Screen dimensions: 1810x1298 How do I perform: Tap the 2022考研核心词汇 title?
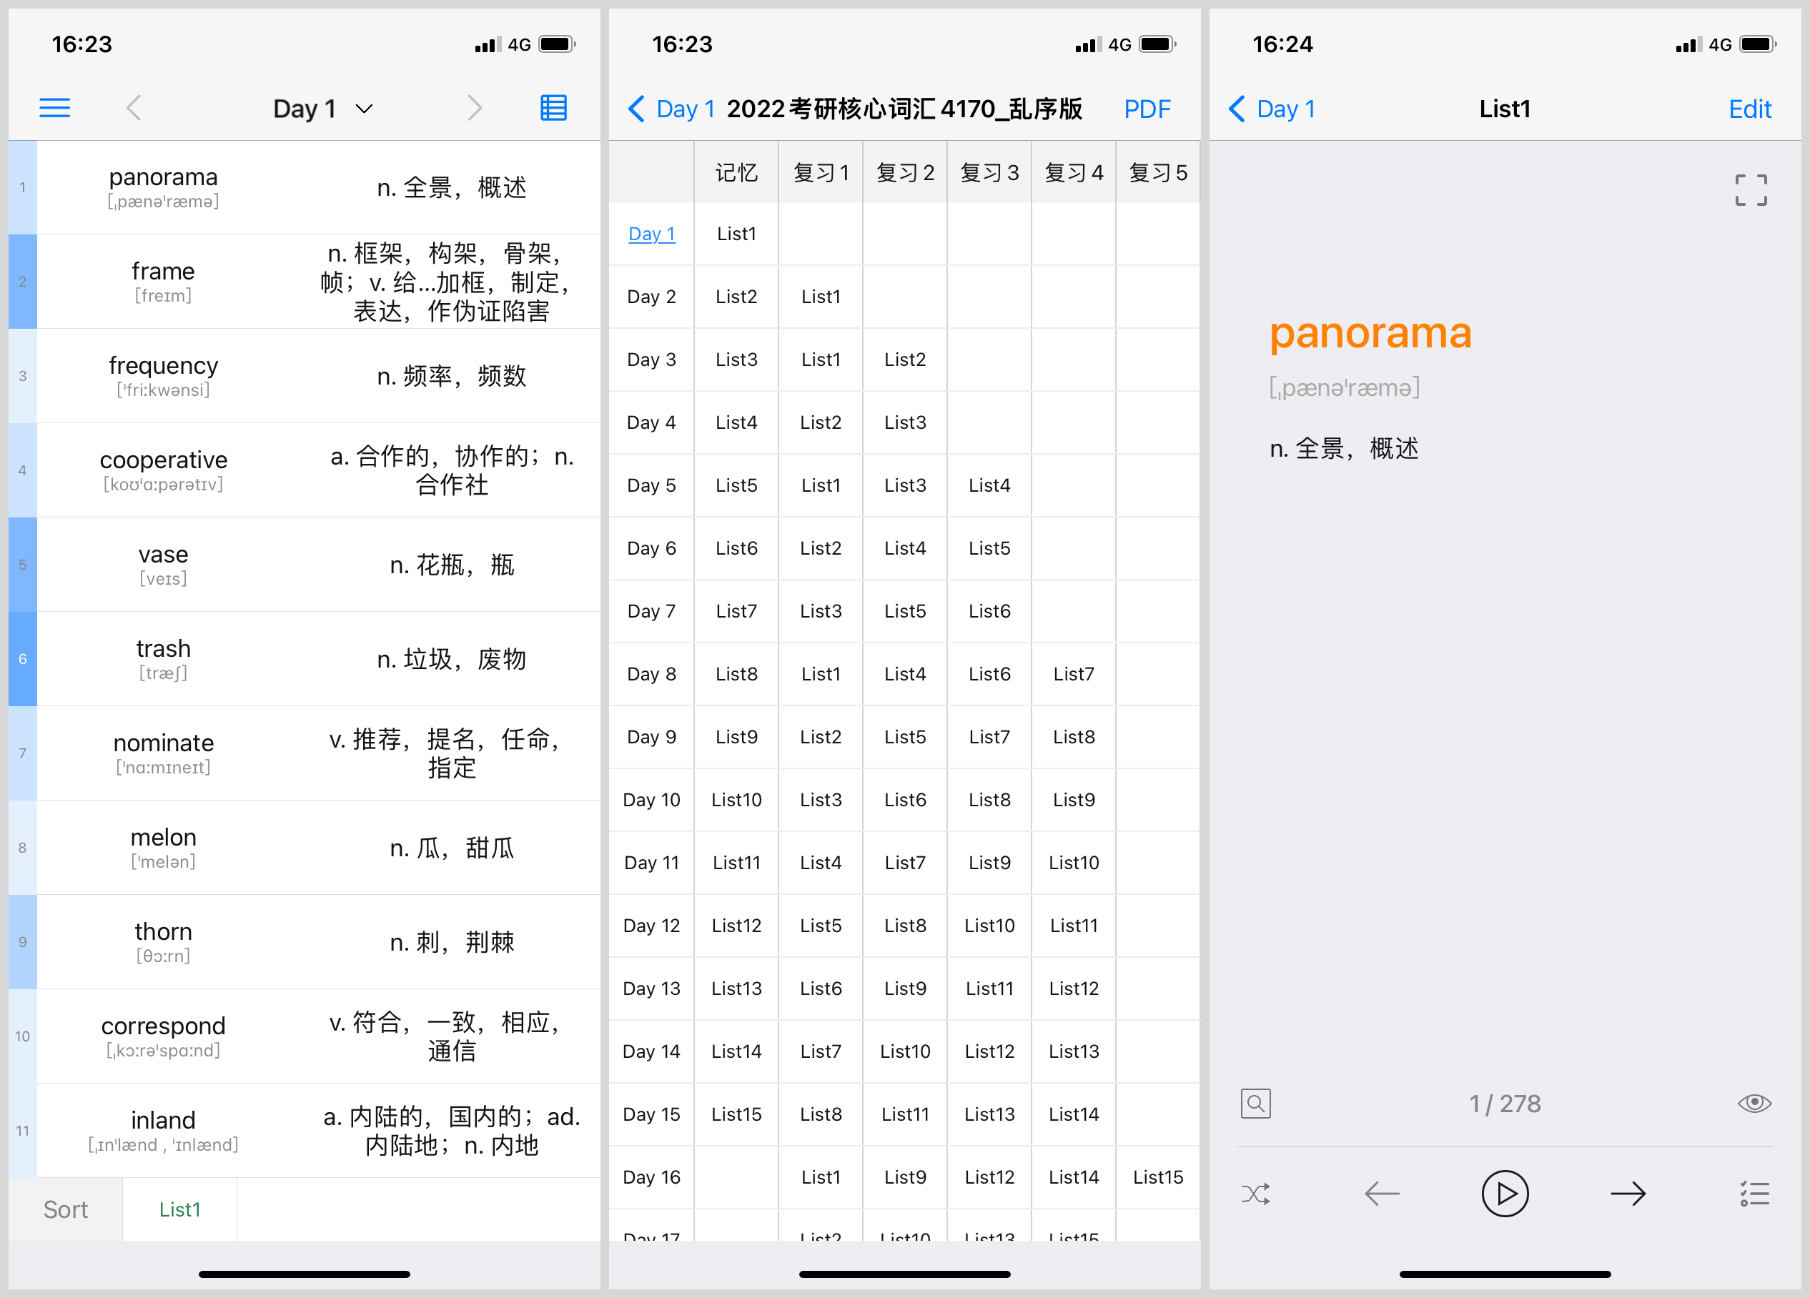pos(904,109)
